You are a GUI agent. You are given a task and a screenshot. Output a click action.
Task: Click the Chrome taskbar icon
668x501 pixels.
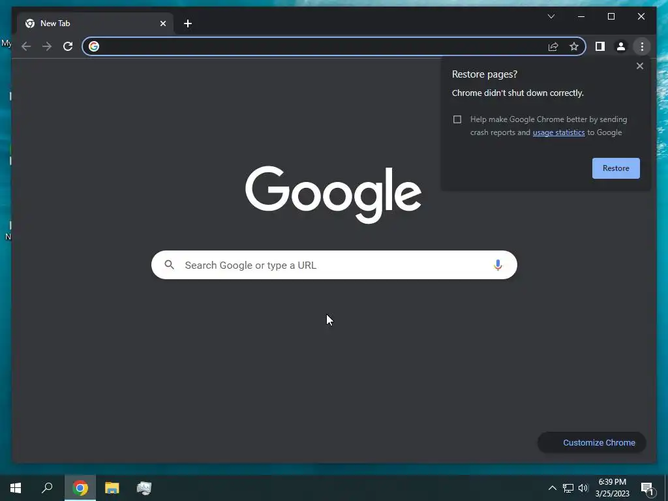click(80, 488)
